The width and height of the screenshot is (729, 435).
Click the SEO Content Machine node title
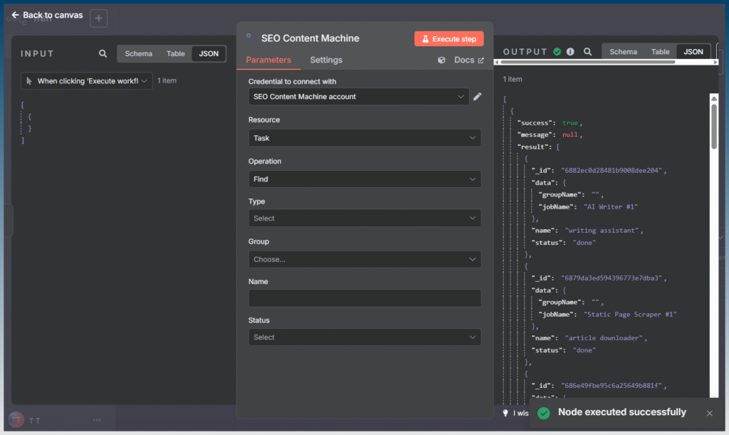pos(310,38)
